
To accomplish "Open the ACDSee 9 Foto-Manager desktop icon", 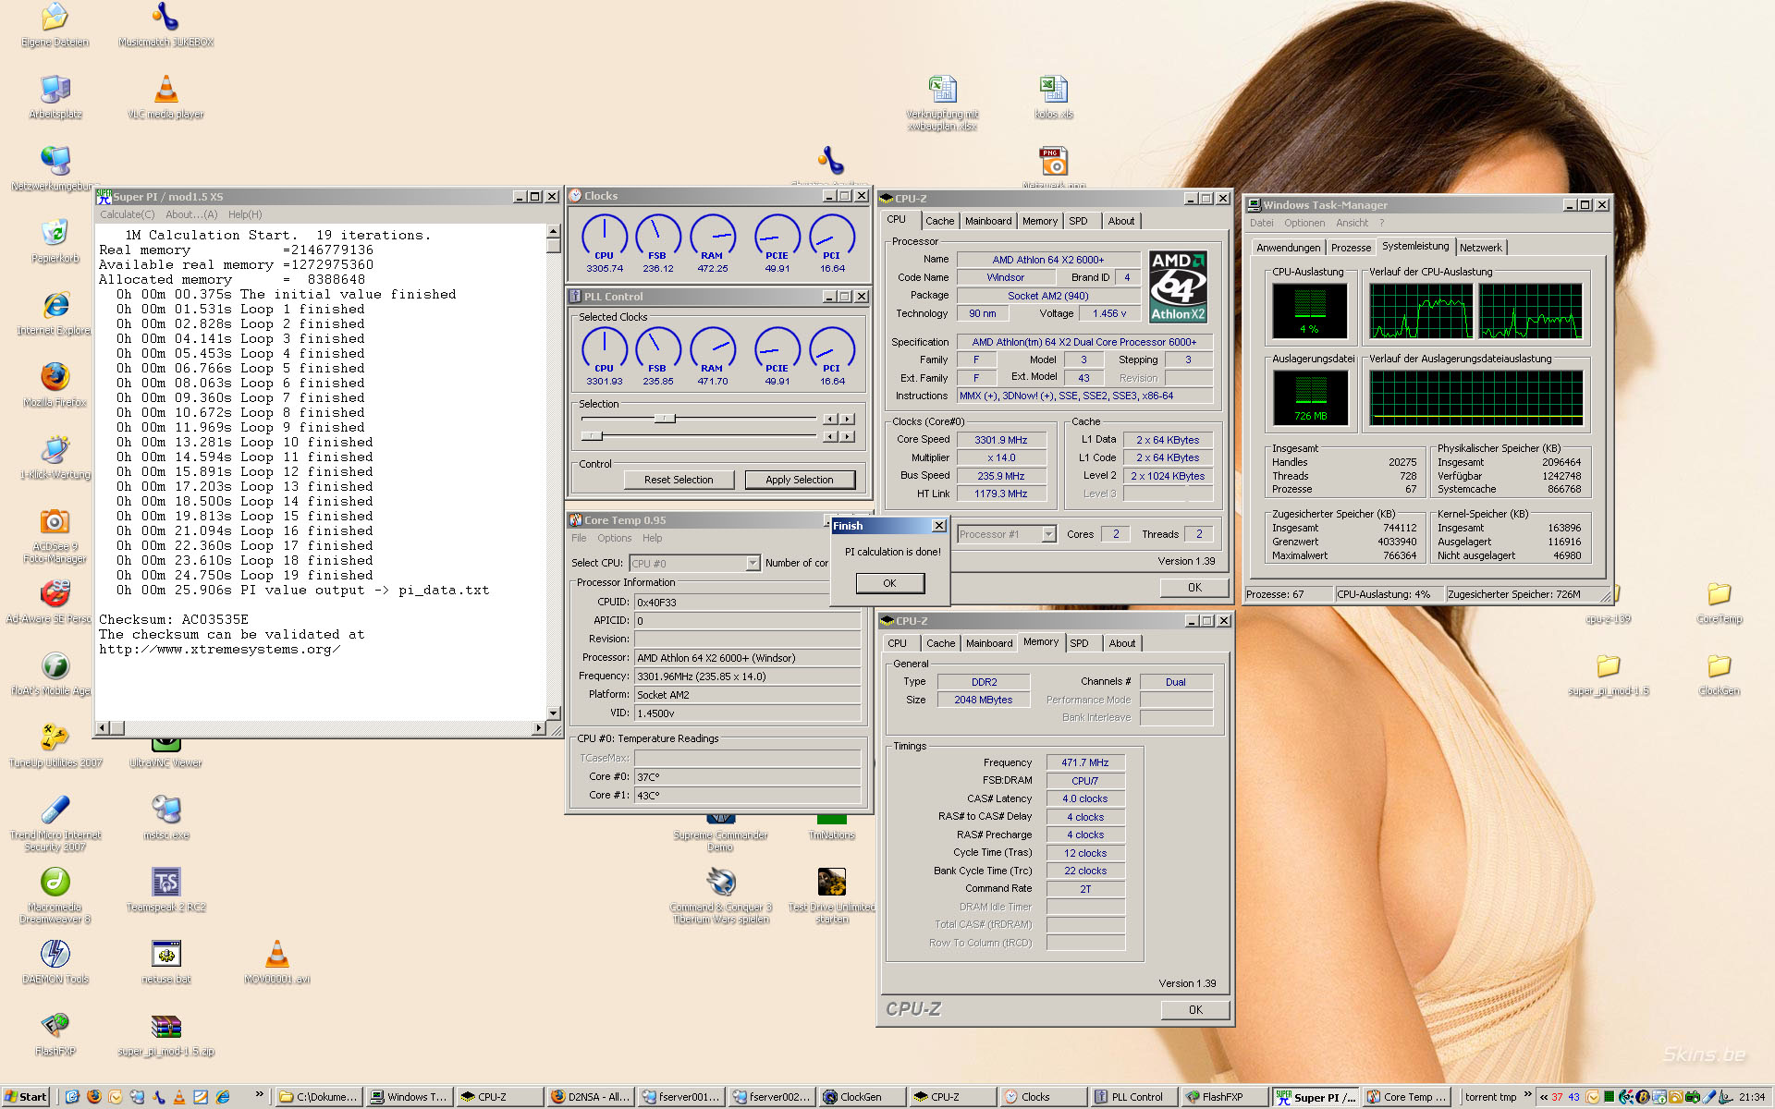I will pyautogui.click(x=55, y=535).
